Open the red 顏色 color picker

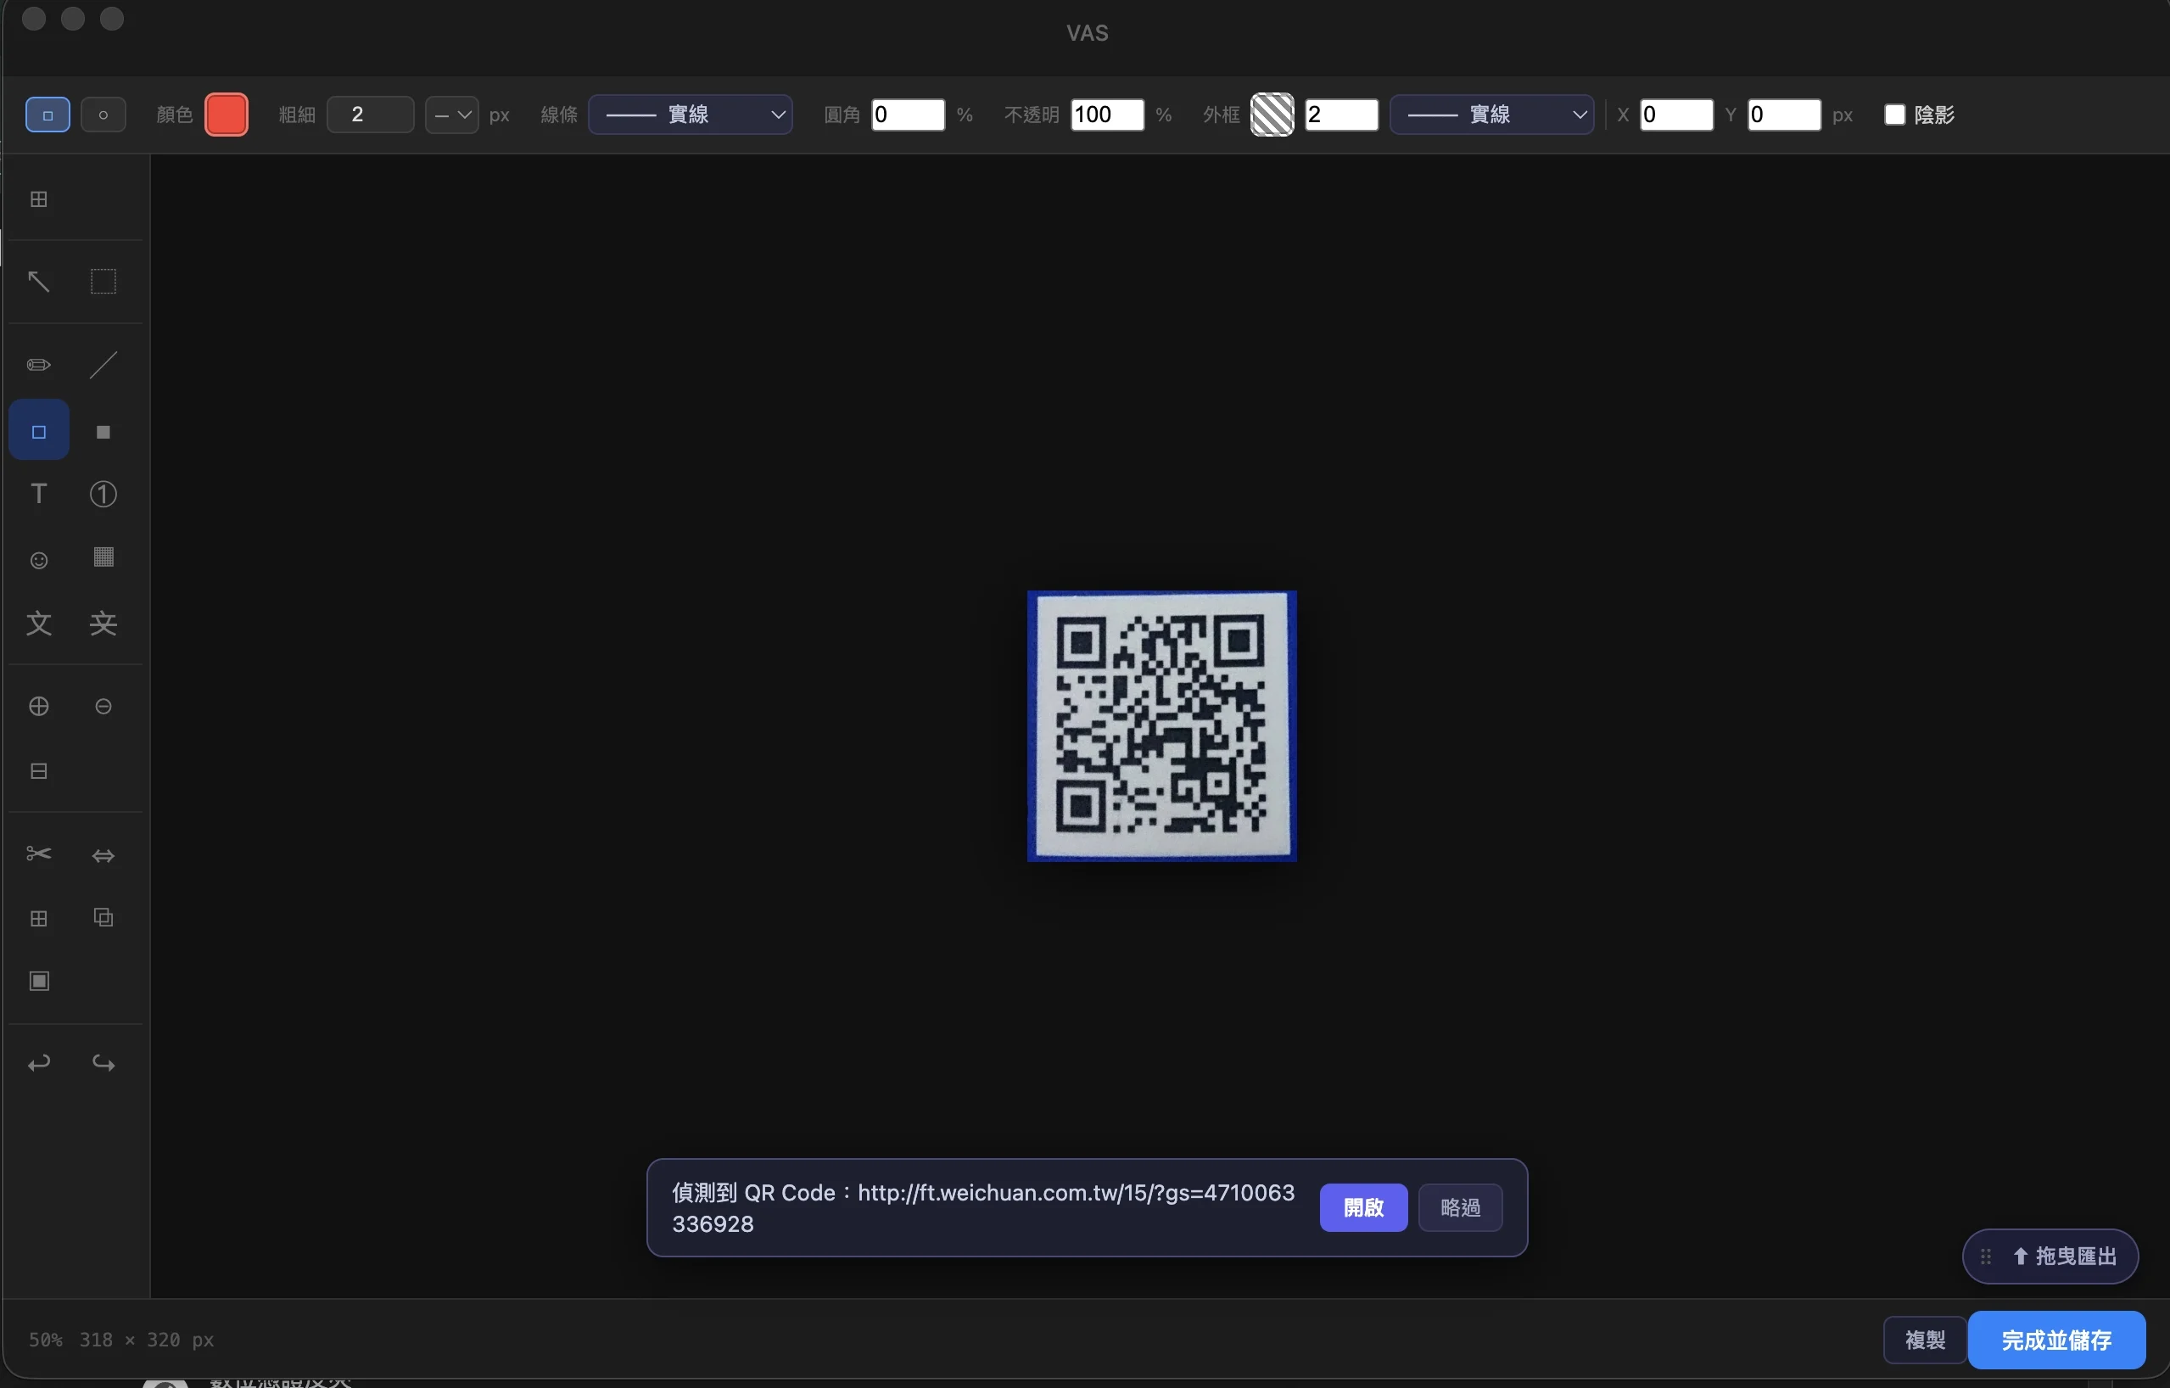coord(227,114)
